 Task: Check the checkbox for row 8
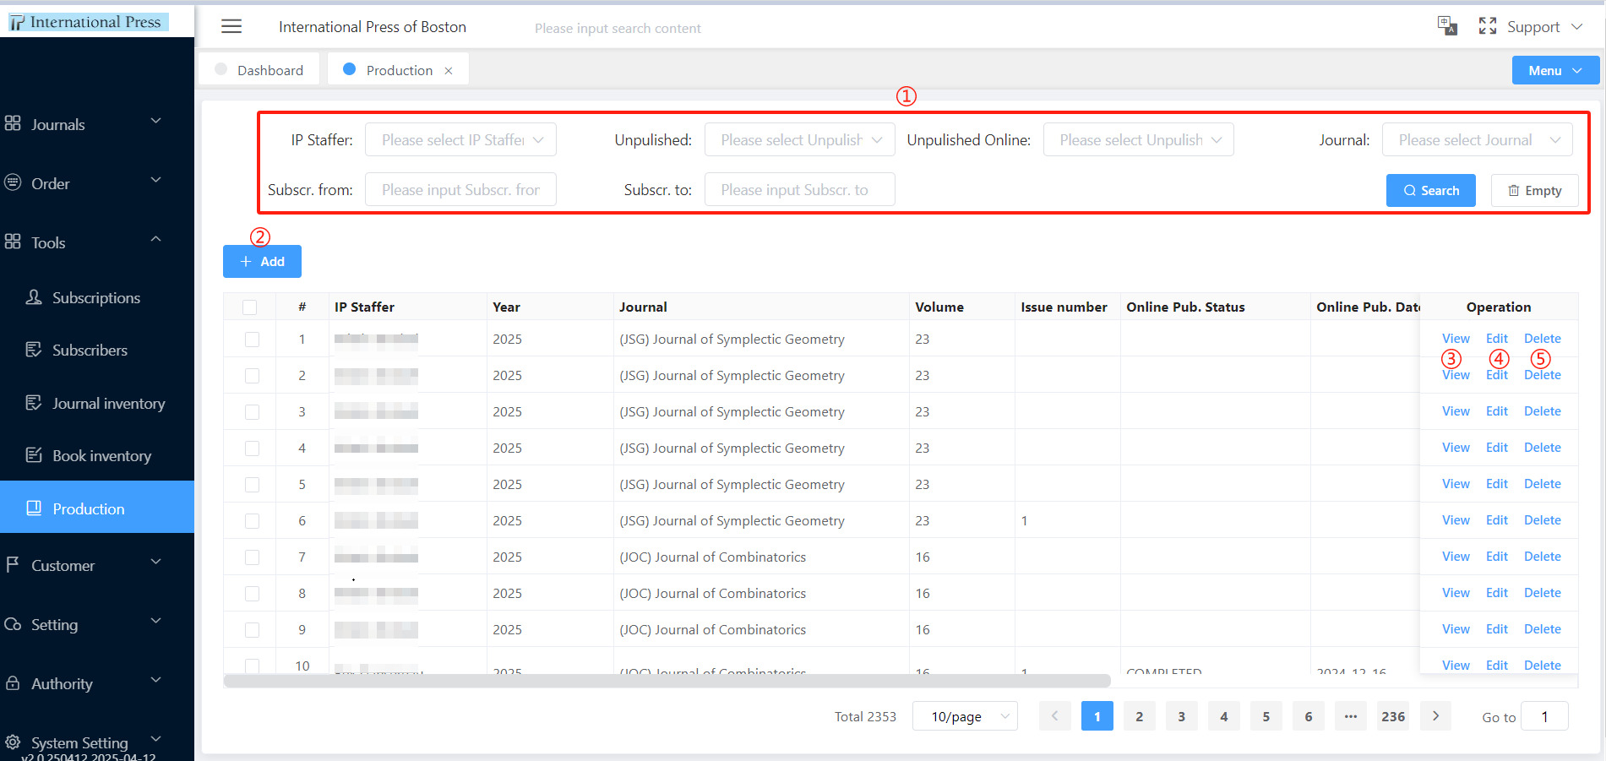point(252,594)
